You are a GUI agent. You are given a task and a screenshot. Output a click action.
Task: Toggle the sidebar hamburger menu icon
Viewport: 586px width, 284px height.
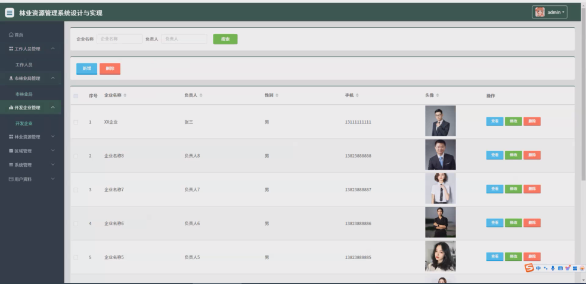pyautogui.click(x=10, y=13)
